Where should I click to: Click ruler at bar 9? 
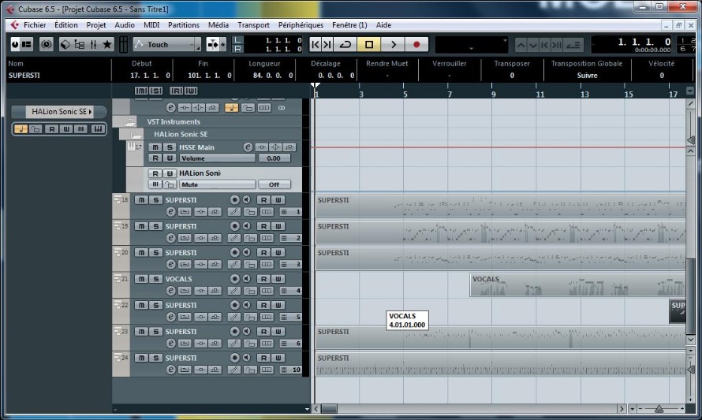493,94
